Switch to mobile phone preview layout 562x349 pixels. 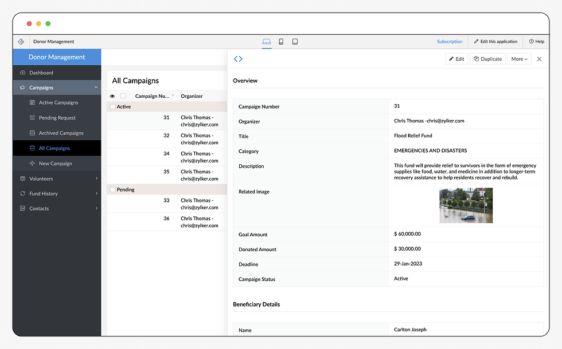[x=280, y=41]
